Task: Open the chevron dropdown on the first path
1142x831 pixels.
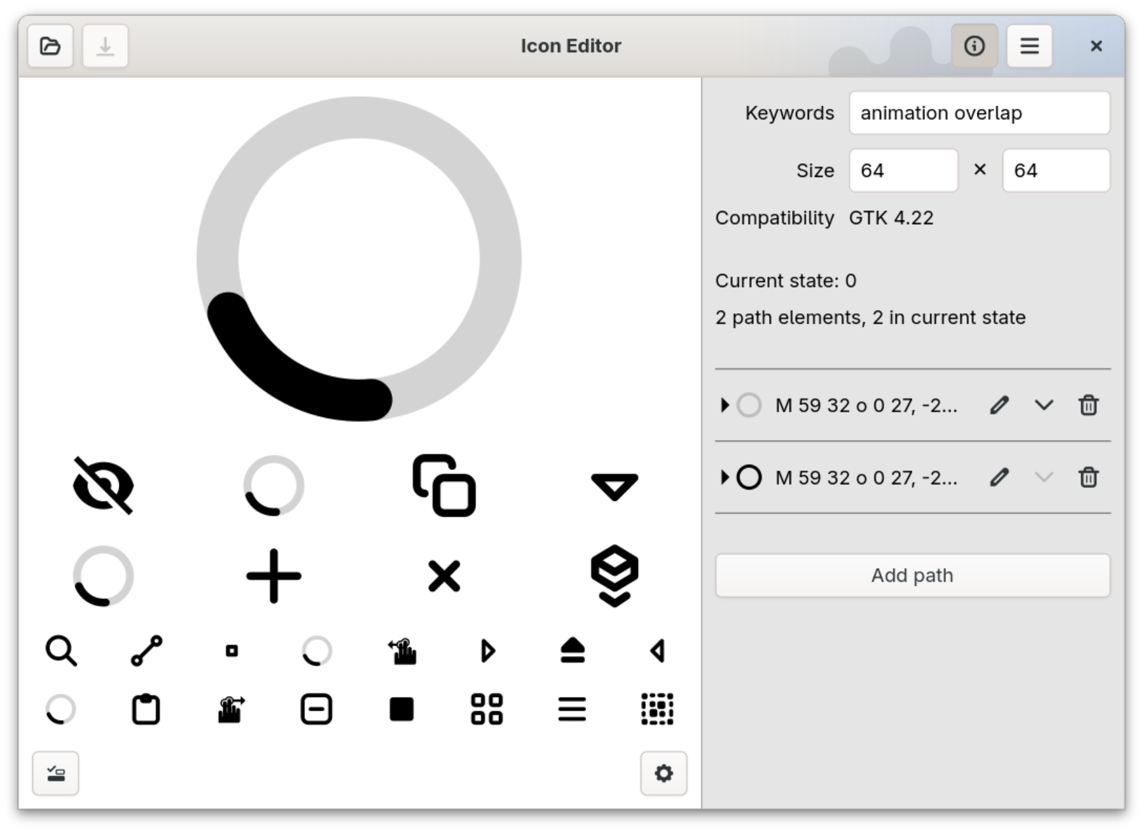Action: (x=1044, y=405)
